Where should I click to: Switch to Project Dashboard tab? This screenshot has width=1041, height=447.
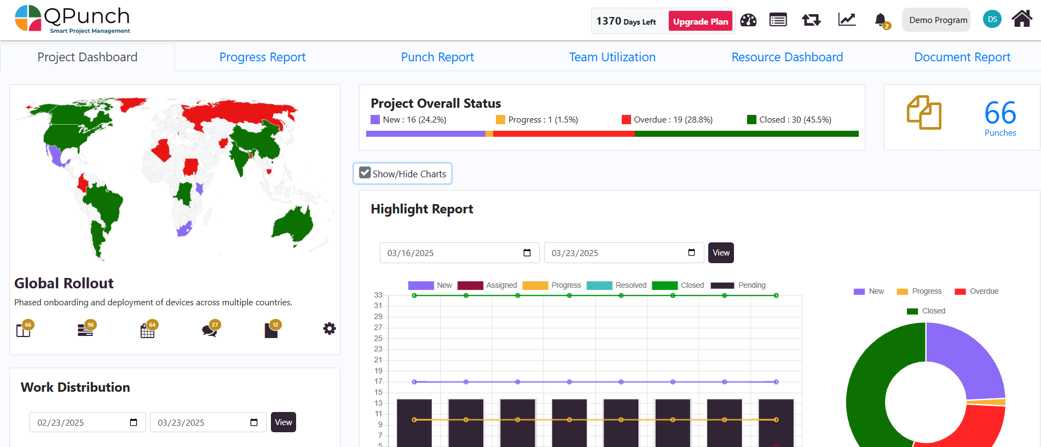(x=88, y=57)
